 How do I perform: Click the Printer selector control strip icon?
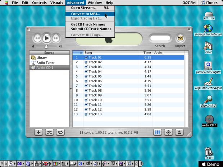pyautogui.click(x=72, y=164)
